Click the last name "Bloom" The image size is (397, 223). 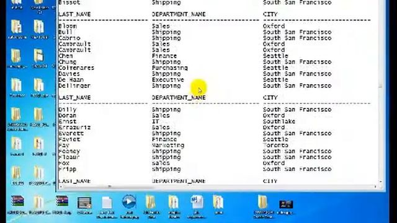[68, 26]
